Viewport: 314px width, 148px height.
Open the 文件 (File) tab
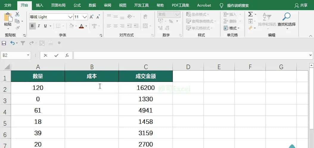click(x=8, y=5)
